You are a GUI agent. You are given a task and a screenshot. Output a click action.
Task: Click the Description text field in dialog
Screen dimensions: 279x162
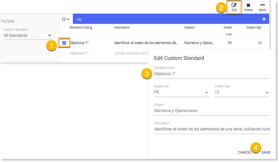(x=212, y=129)
